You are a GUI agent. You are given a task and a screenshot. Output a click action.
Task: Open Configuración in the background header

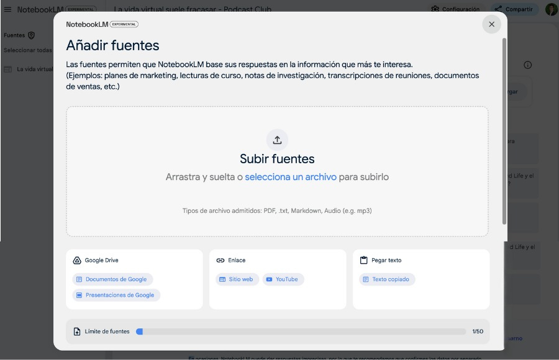(455, 9)
